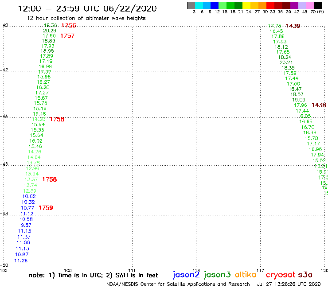Click wave height value 20.29

click(x=50, y=31)
